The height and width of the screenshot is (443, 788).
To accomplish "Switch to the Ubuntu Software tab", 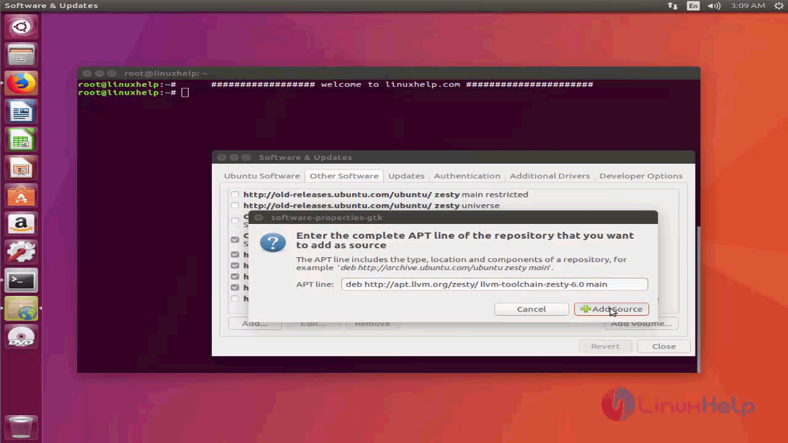I will 262,176.
